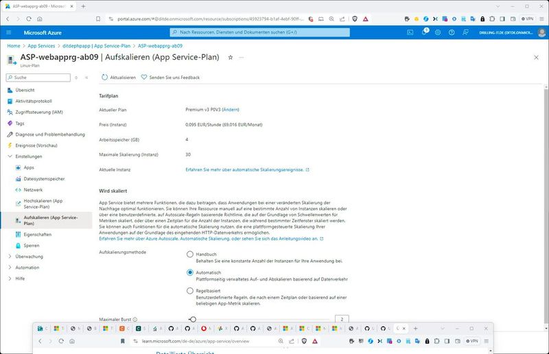Expand the Hilfe section
The width and height of the screenshot is (549, 354).
click(10, 279)
